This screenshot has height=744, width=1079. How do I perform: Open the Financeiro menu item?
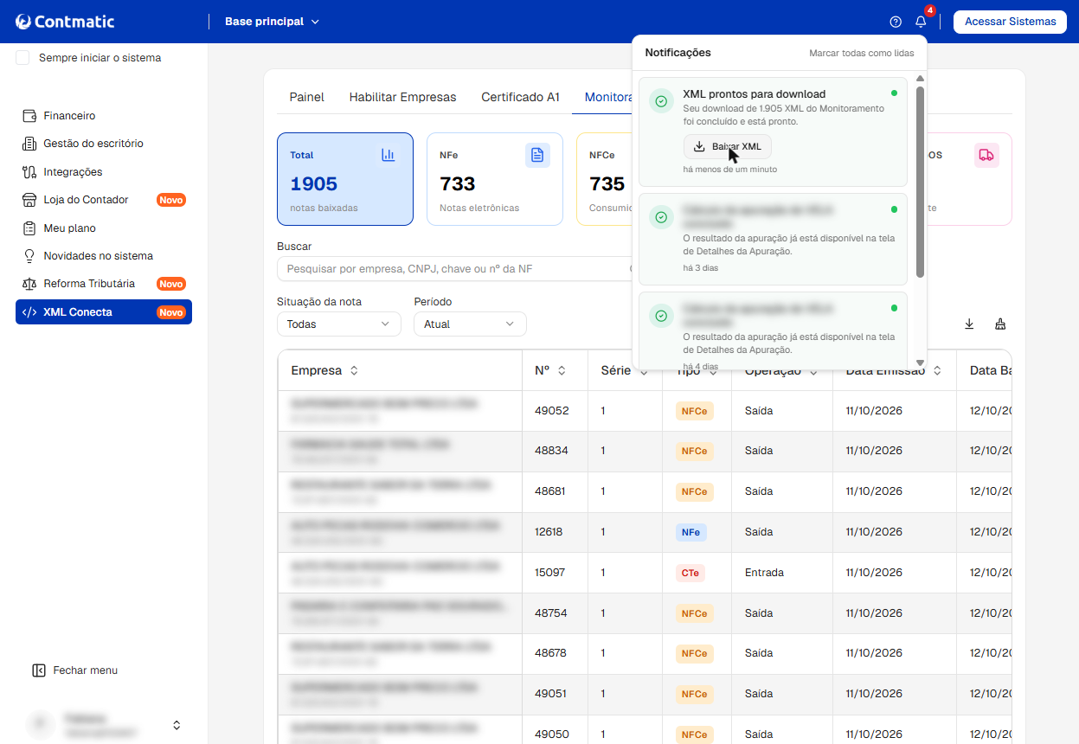coord(104,116)
